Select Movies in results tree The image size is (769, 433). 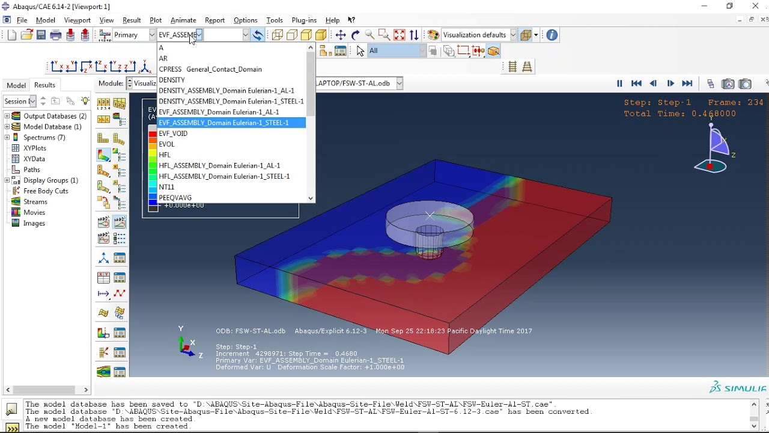tap(34, 212)
